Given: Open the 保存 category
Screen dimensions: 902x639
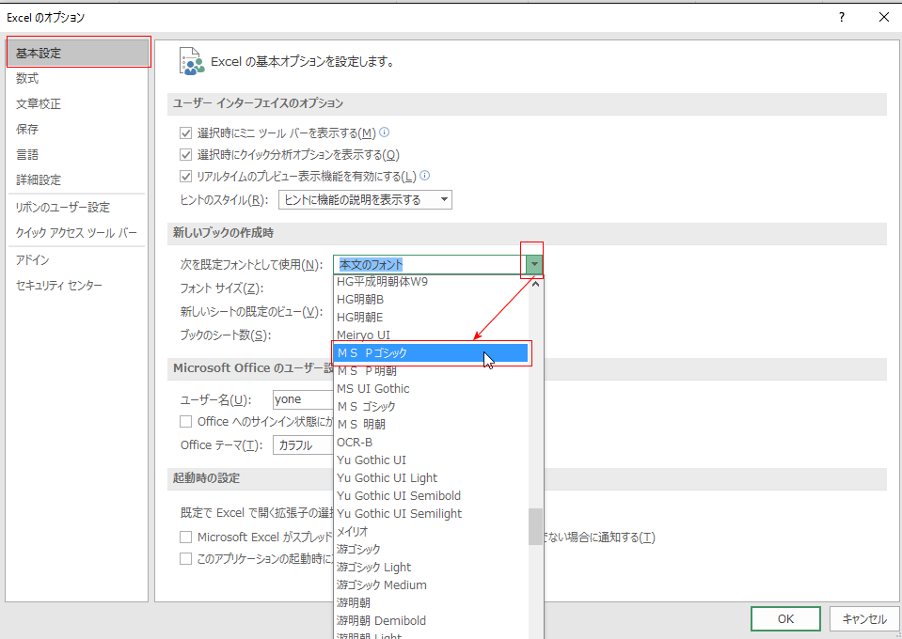Looking at the screenshot, I should (x=76, y=129).
